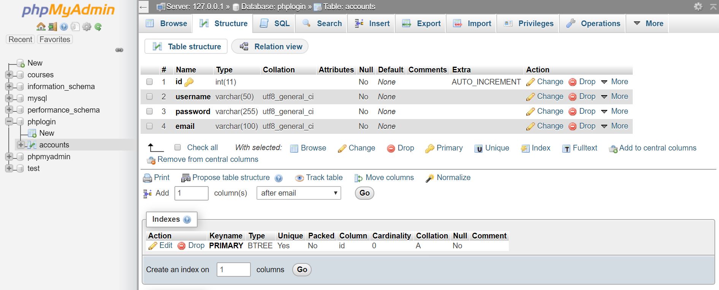
Task: Open the Privileges tab
Action: pos(528,24)
